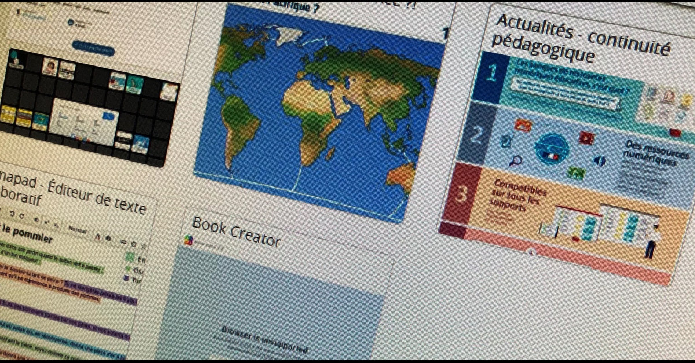695x363 pixels.
Task: Click the magnifying glass icon in infographic
Action: (x=515, y=161)
